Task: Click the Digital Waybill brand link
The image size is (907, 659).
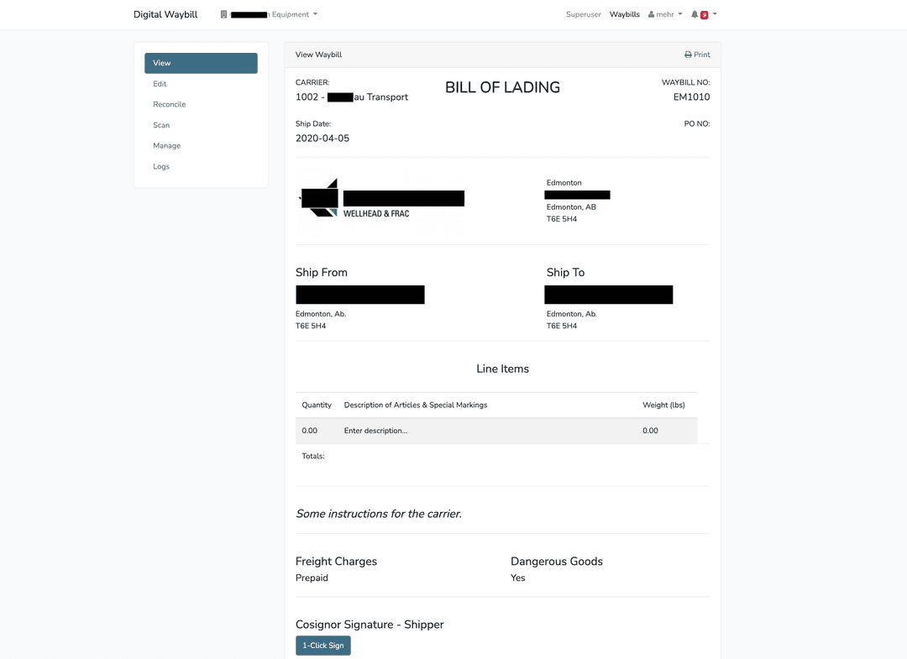Action: [165, 14]
